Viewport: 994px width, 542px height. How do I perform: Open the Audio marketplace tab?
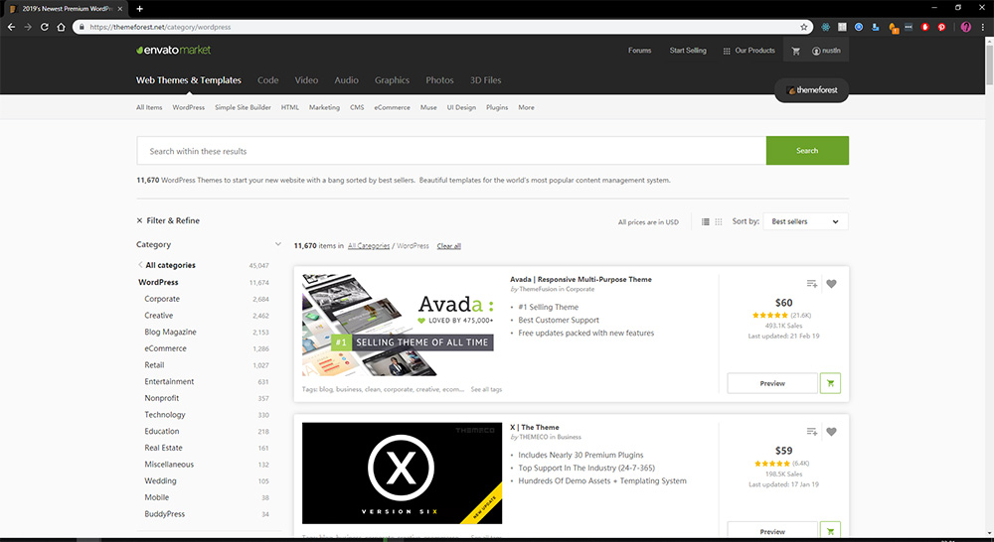tap(346, 80)
